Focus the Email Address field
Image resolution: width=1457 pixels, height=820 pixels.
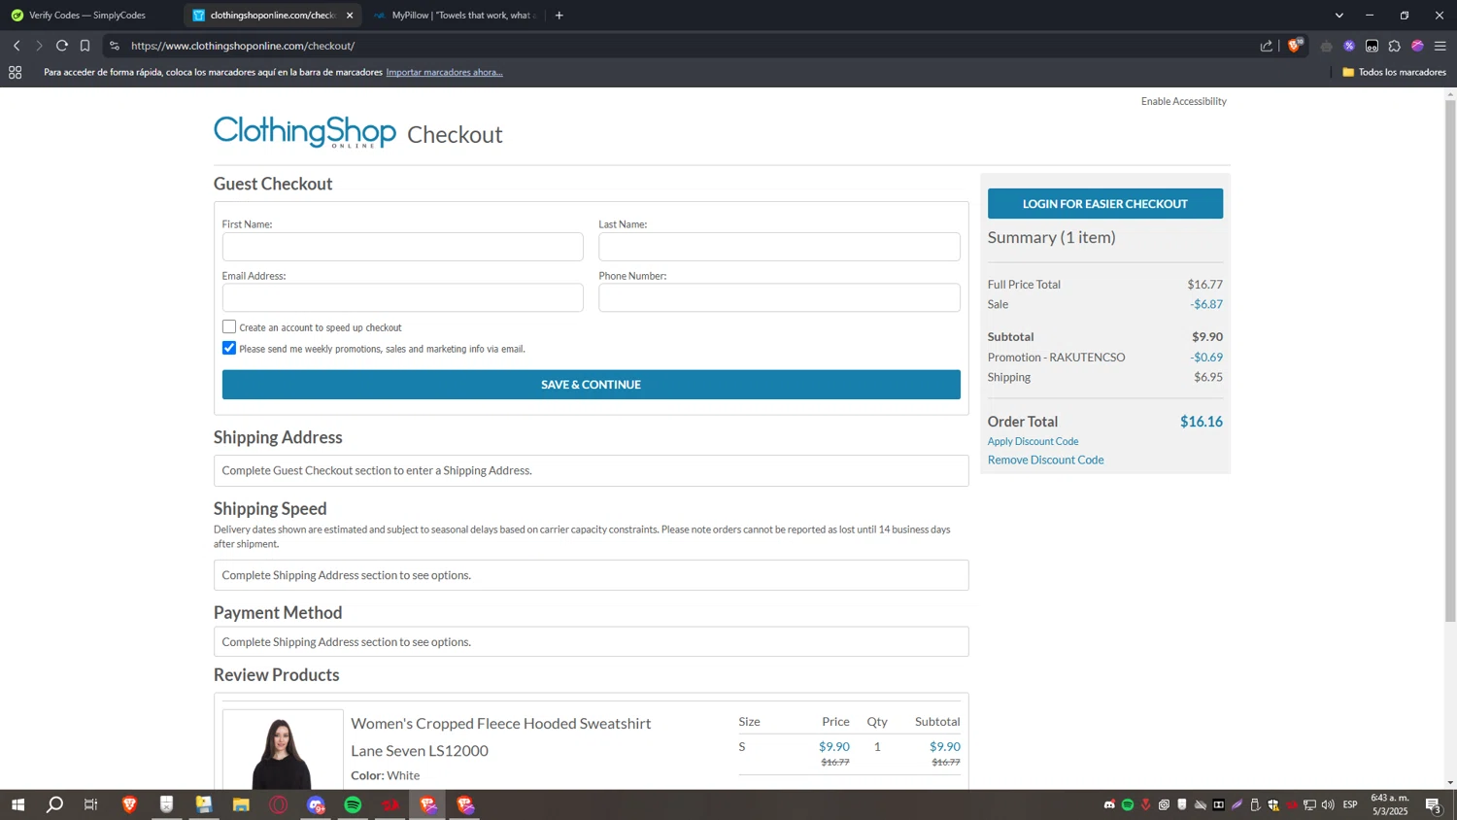point(402,298)
